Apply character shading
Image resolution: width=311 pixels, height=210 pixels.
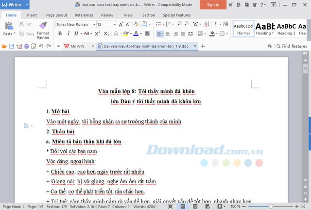click(147, 34)
